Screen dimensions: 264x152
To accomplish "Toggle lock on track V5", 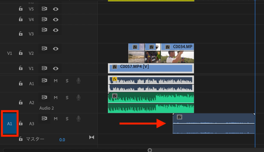I will click(x=21, y=8).
